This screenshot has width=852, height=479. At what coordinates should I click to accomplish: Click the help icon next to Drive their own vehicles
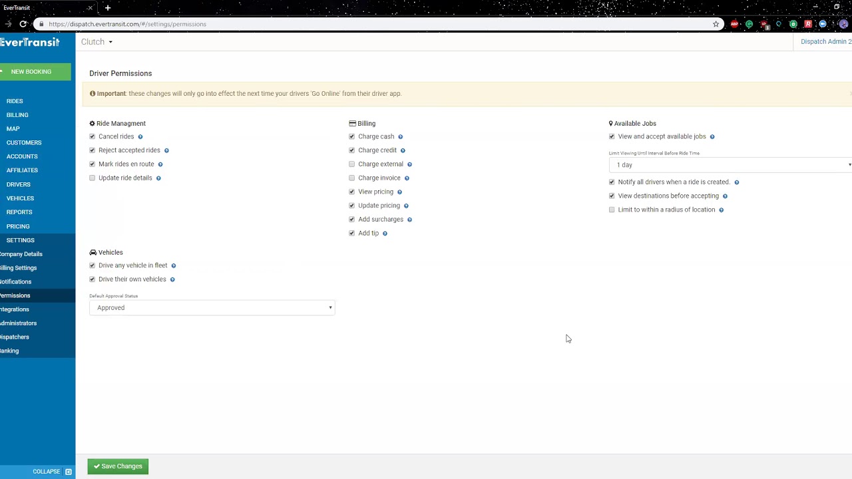tap(172, 279)
